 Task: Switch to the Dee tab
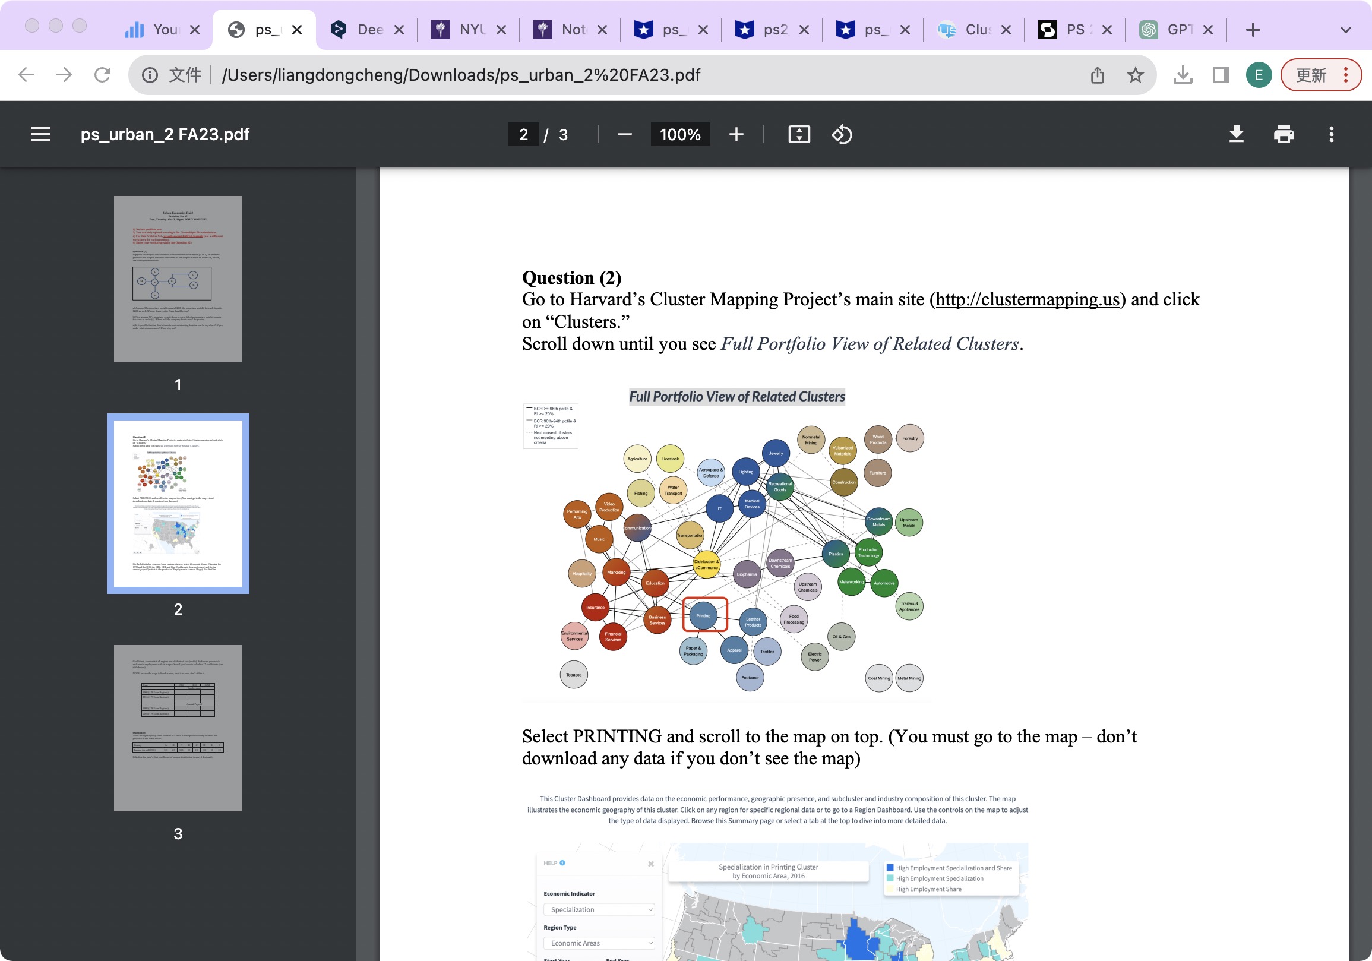366,29
